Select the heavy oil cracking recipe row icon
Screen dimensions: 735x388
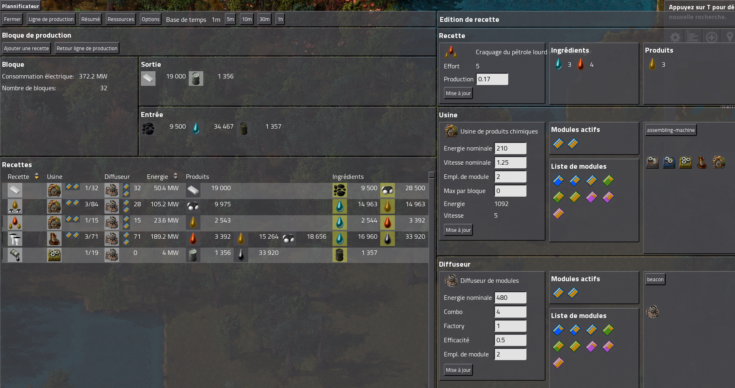15,223
